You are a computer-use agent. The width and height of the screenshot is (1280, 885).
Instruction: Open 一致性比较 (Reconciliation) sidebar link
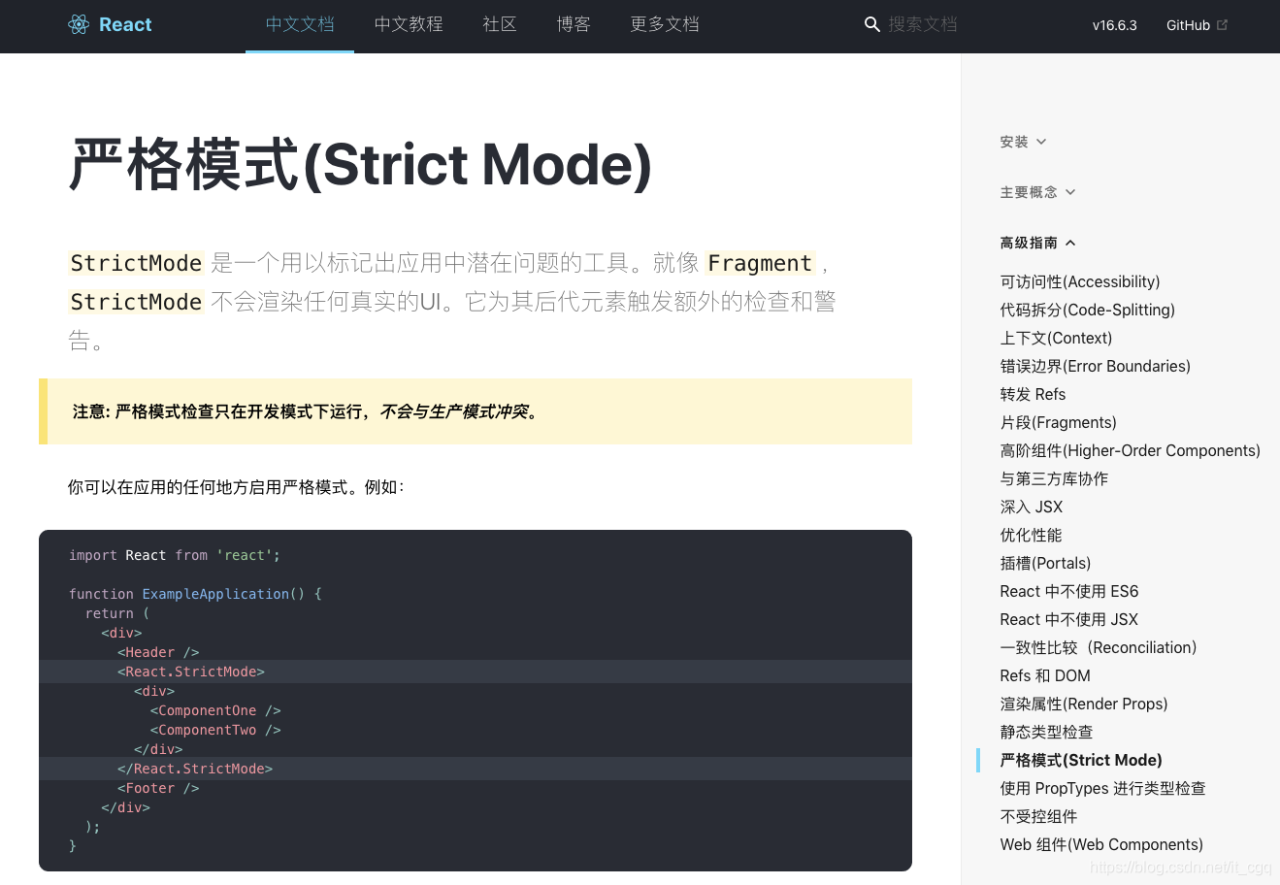[x=1098, y=647]
